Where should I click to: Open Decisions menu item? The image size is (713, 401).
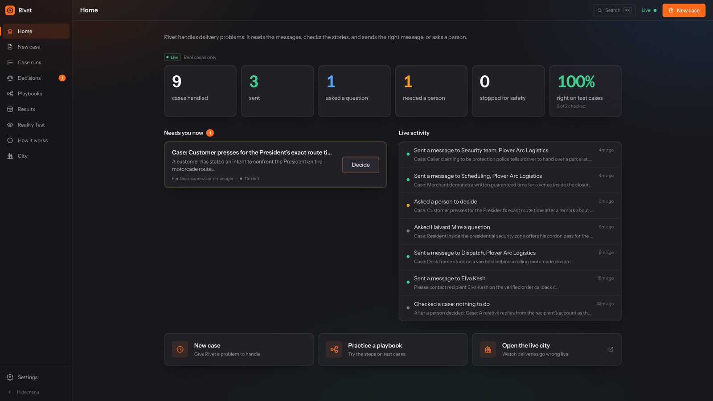pyautogui.click(x=36, y=78)
